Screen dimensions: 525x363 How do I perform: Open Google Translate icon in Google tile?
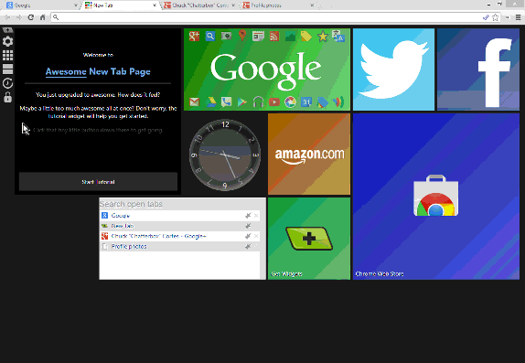click(x=338, y=36)
